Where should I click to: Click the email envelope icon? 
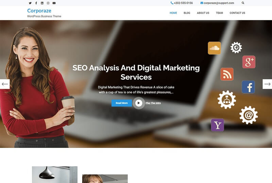[202, 3]
